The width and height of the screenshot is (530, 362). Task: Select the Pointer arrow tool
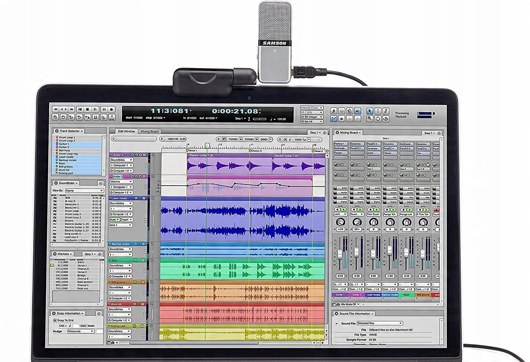(x=370, y=111)
